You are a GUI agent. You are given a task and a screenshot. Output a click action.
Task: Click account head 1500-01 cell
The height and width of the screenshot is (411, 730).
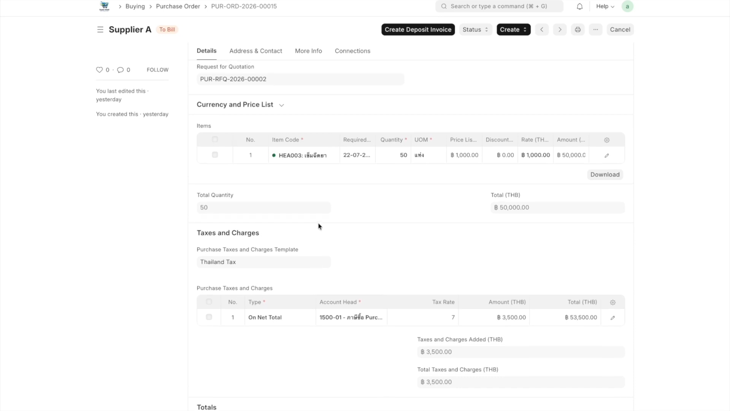351,317
